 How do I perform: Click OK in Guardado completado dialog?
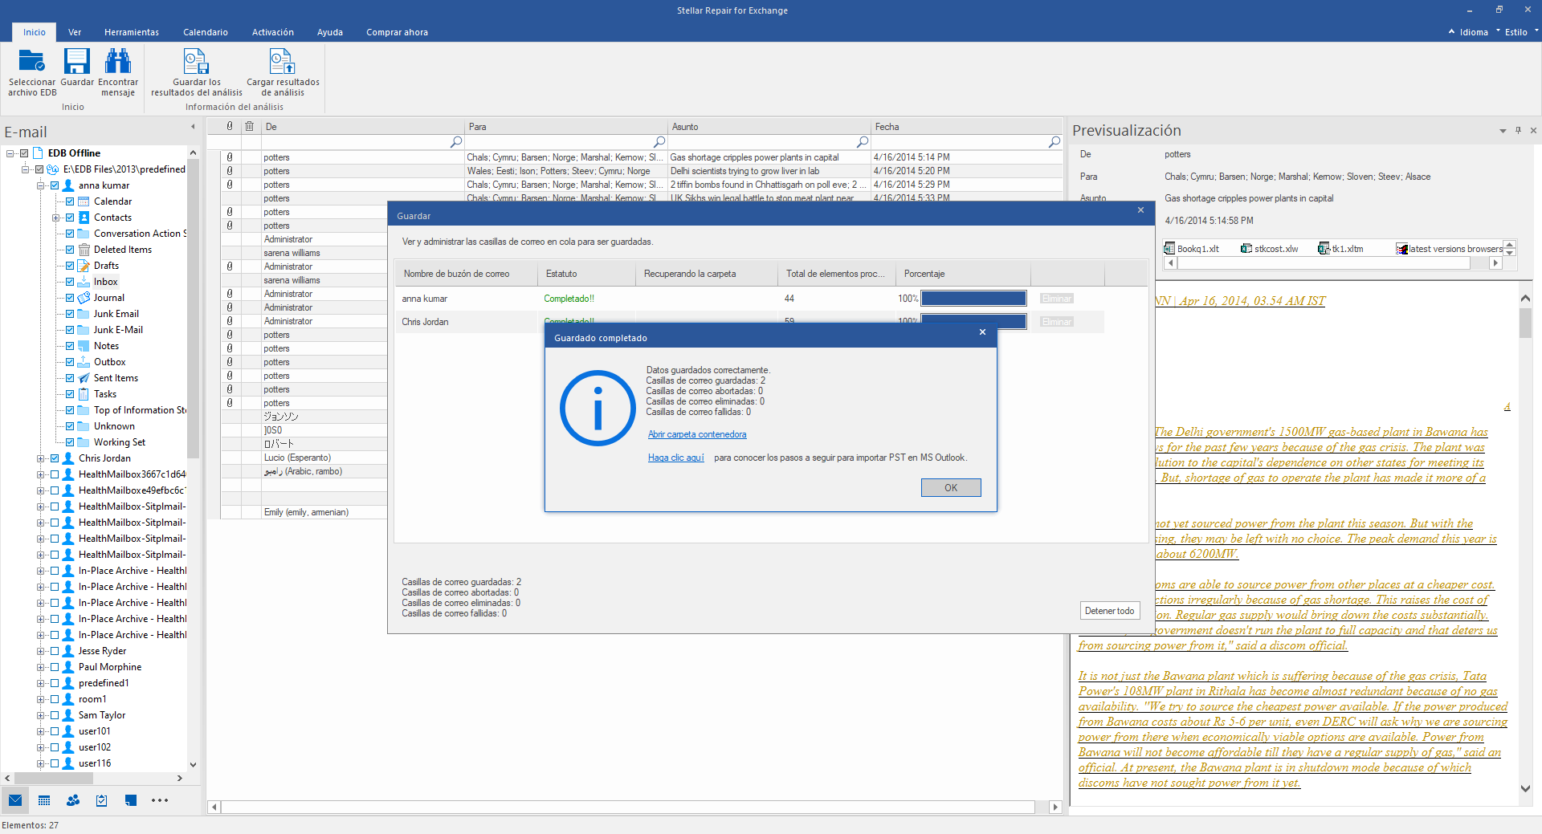(951, 488)
